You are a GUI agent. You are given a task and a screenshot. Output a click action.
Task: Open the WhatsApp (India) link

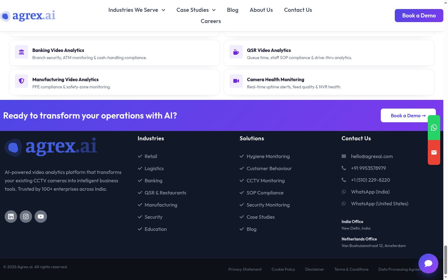pos(370,192)
